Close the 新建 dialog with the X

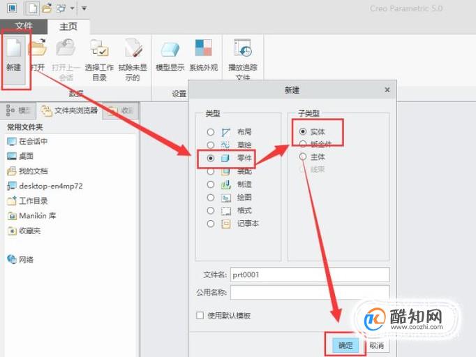pos(387,90)
